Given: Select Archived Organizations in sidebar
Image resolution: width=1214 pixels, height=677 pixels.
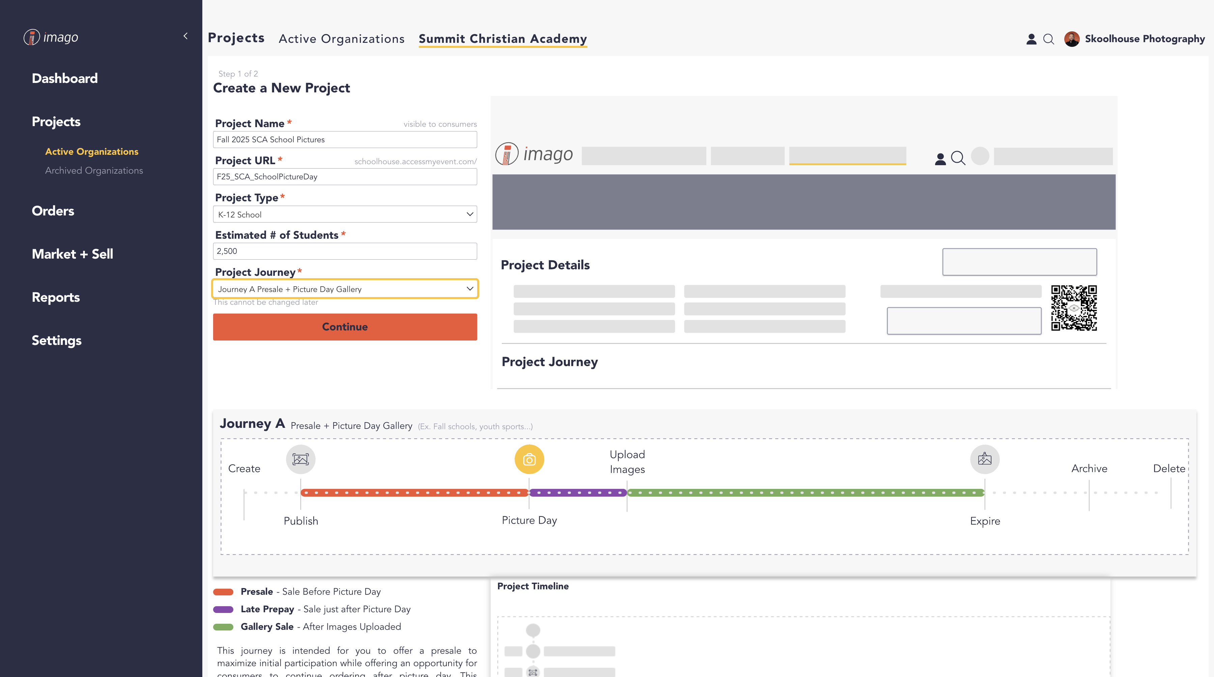Looking at the screenshot, I should [x=94, y=171].
